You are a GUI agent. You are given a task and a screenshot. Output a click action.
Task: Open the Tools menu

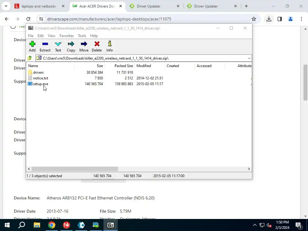click(x=82, y=36)
